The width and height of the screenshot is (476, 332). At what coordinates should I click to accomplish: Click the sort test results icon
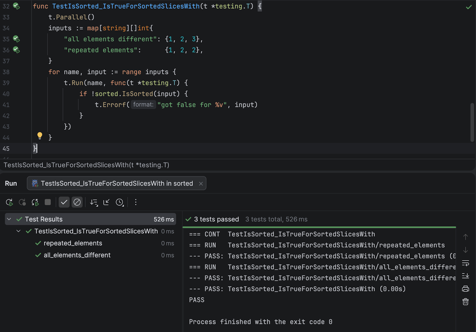(x=94, y=202)
